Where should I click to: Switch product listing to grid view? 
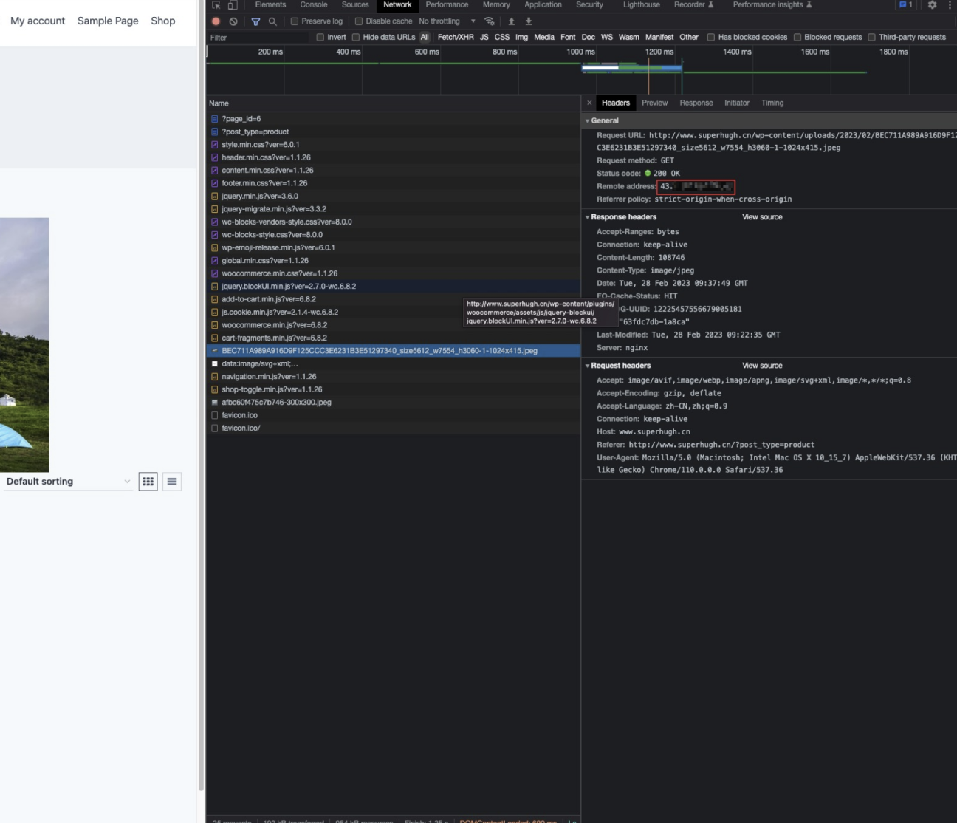tap(148, 482)
